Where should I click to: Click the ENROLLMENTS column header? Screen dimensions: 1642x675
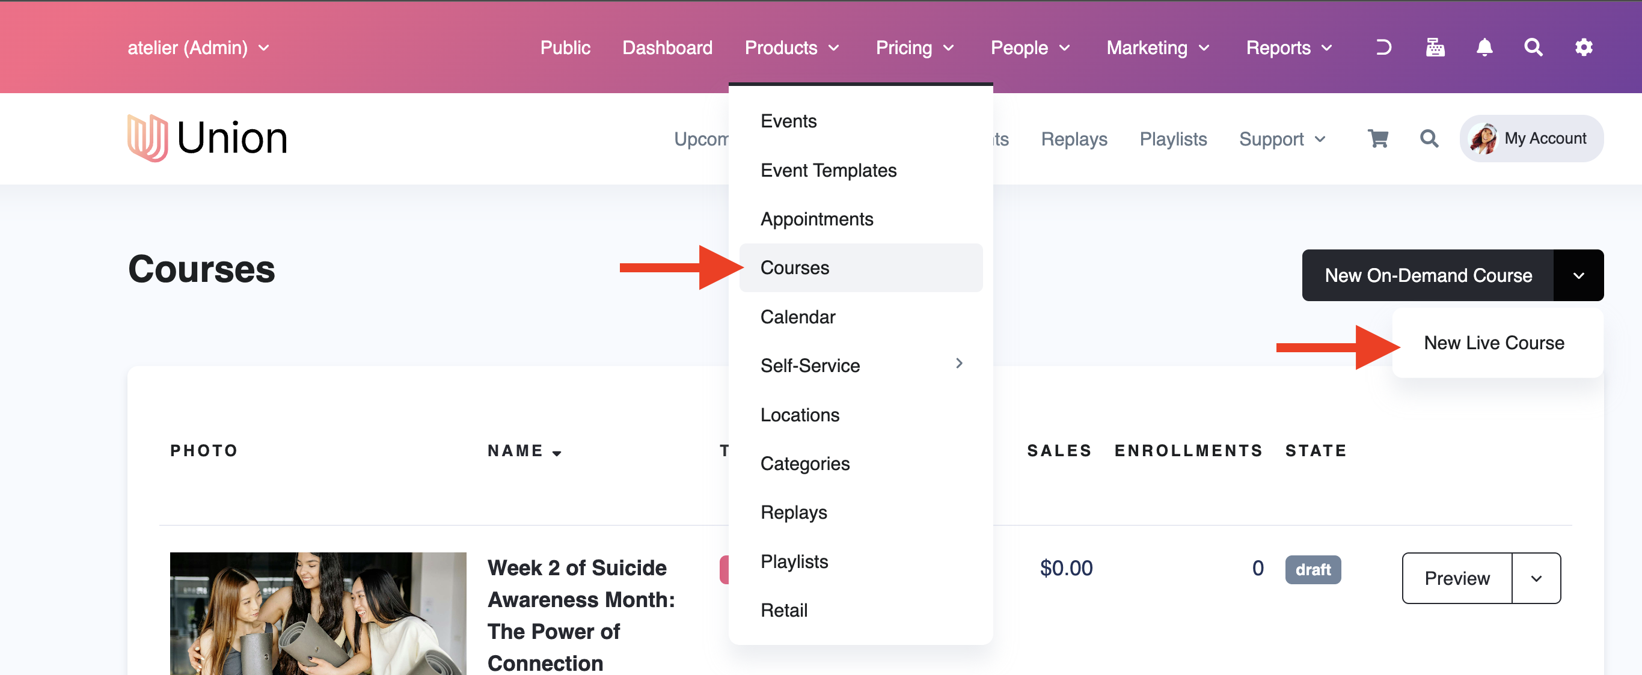[1188, 451]
